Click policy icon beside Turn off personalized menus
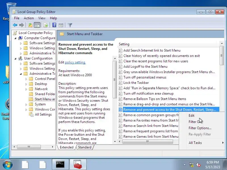The width and height of the screenshot is (227, 170). tap(120, 77)
